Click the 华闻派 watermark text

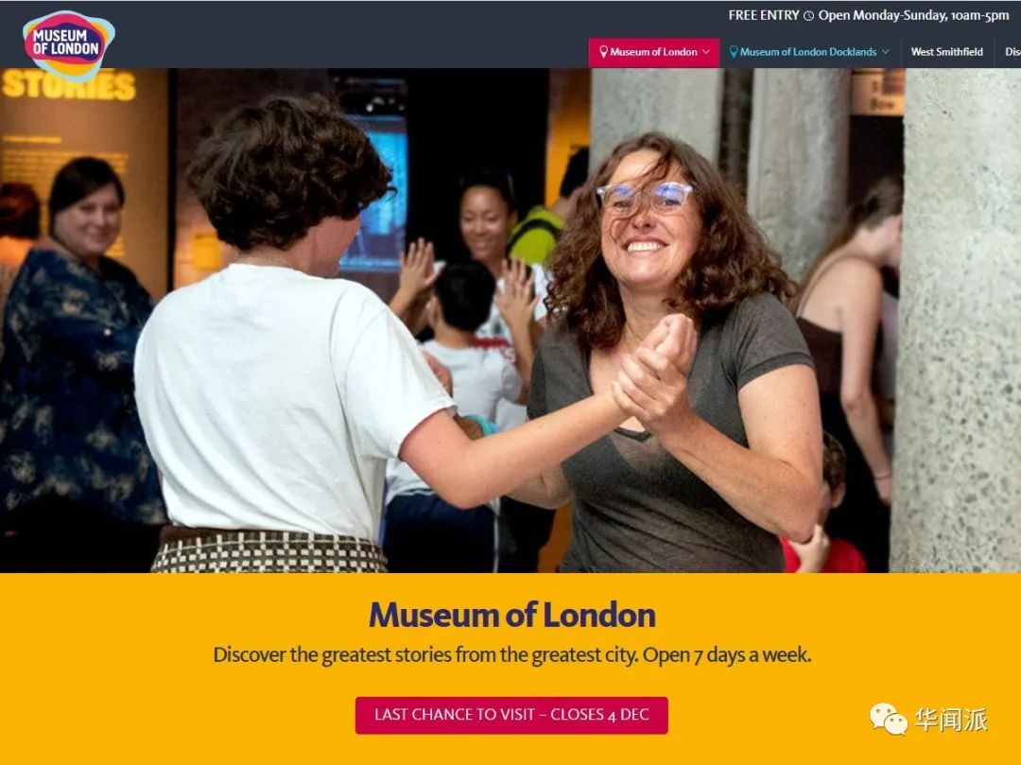[951, 720]
